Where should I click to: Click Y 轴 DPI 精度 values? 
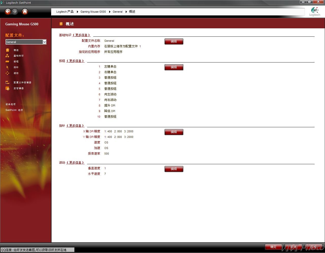coord(119,137)
